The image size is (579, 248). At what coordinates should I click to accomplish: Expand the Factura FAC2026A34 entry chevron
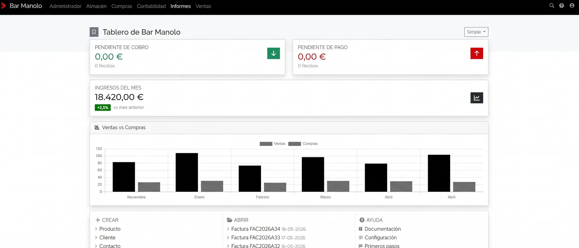[228, 229]
